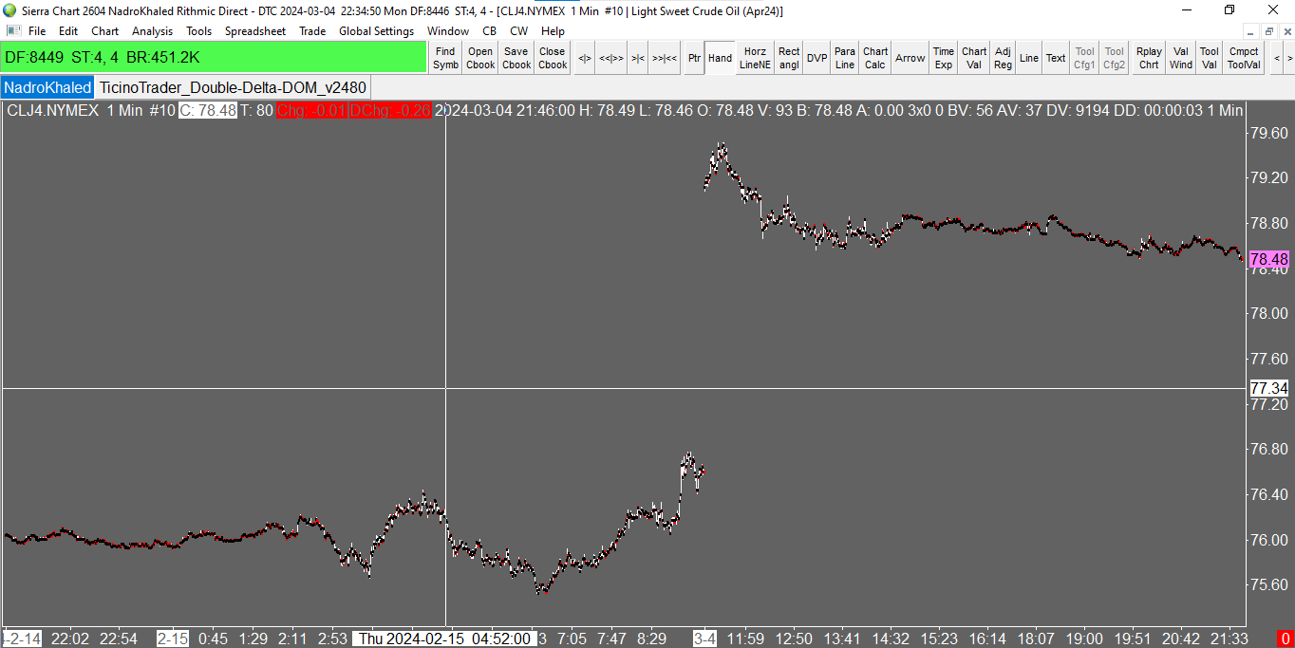Toggle the Chart Val tool
The height and width of the screenshot is (648, 1295).
(x=974, y=58)
